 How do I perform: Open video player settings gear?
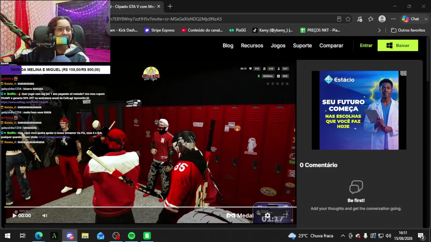(268, 215)
